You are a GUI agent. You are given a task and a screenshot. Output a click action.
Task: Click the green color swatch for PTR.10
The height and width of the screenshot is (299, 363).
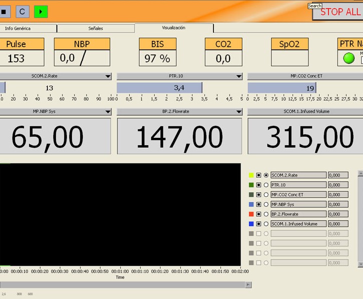click(251, 185)
